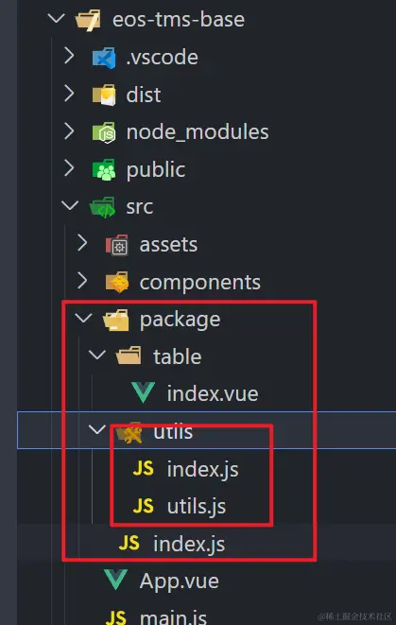Collapse the src folder chevron
This screenshot has width=396, height=625.
click(70, 206)
